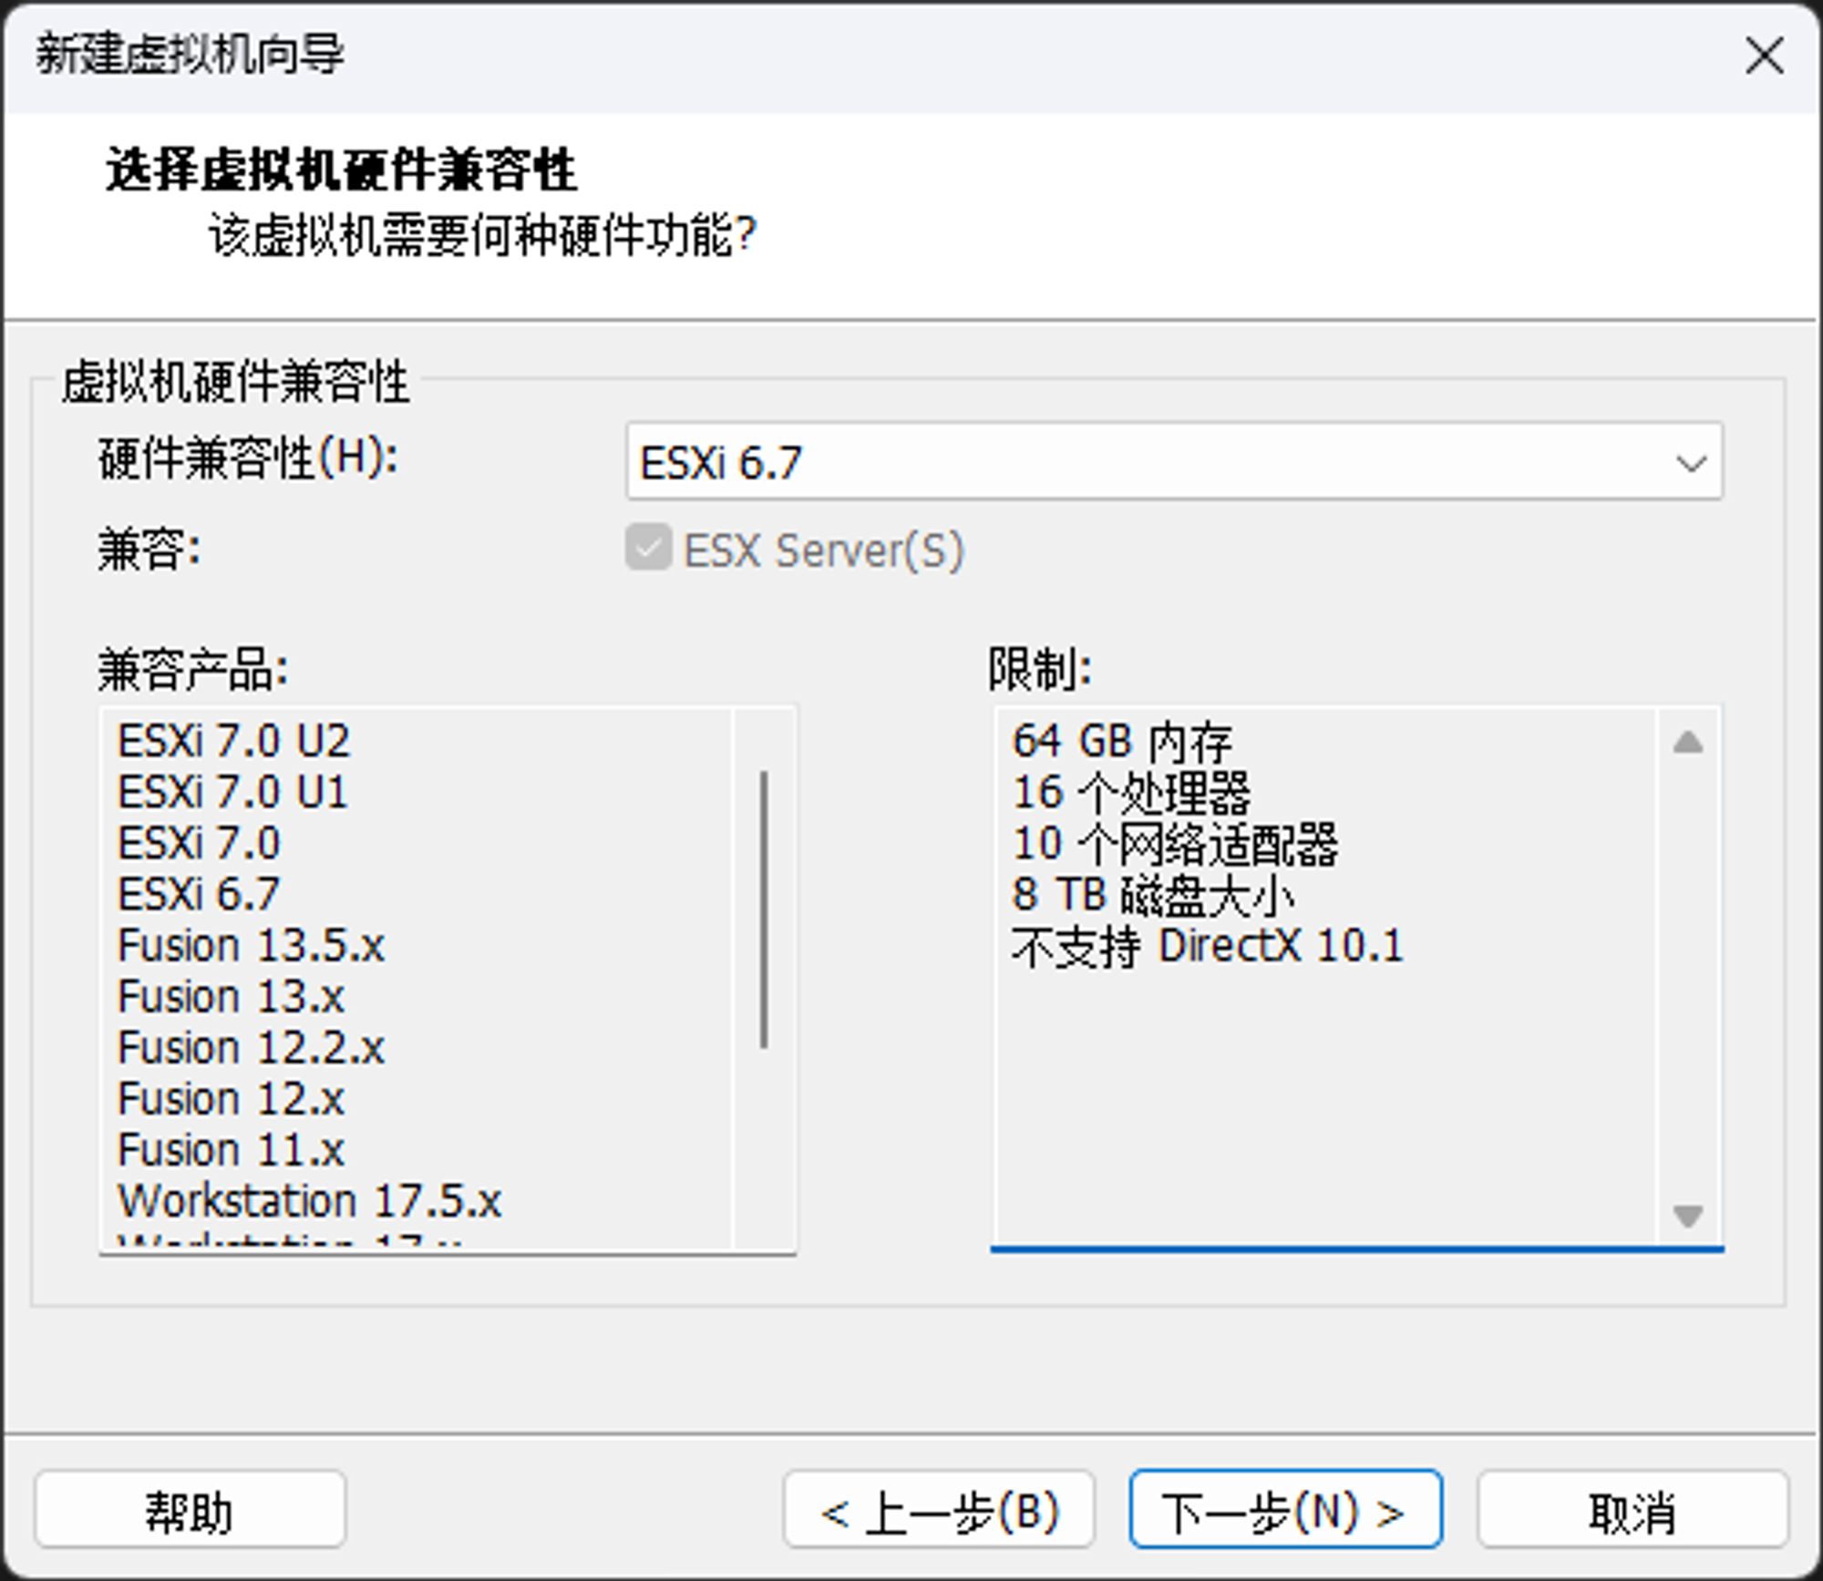Select 8 TB 磁盘大小 limit entry
This screenshot has height=1581, width=1823.
coord(1152,895)
